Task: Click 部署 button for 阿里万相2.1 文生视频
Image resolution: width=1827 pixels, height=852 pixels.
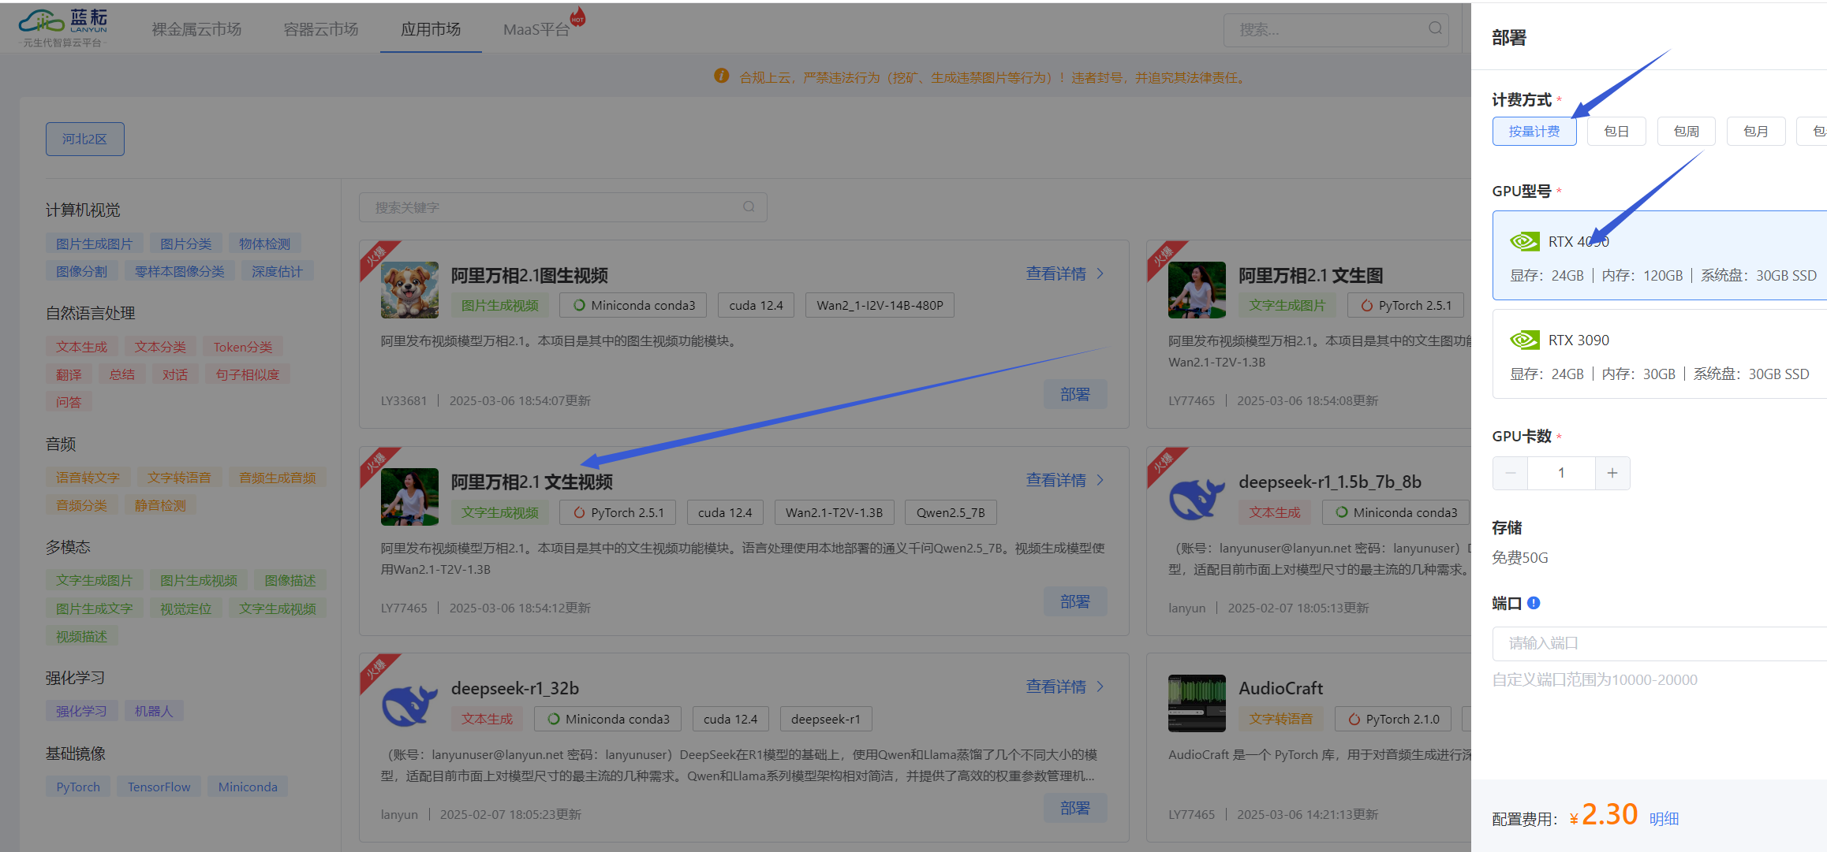Action: click(1075, 601)
